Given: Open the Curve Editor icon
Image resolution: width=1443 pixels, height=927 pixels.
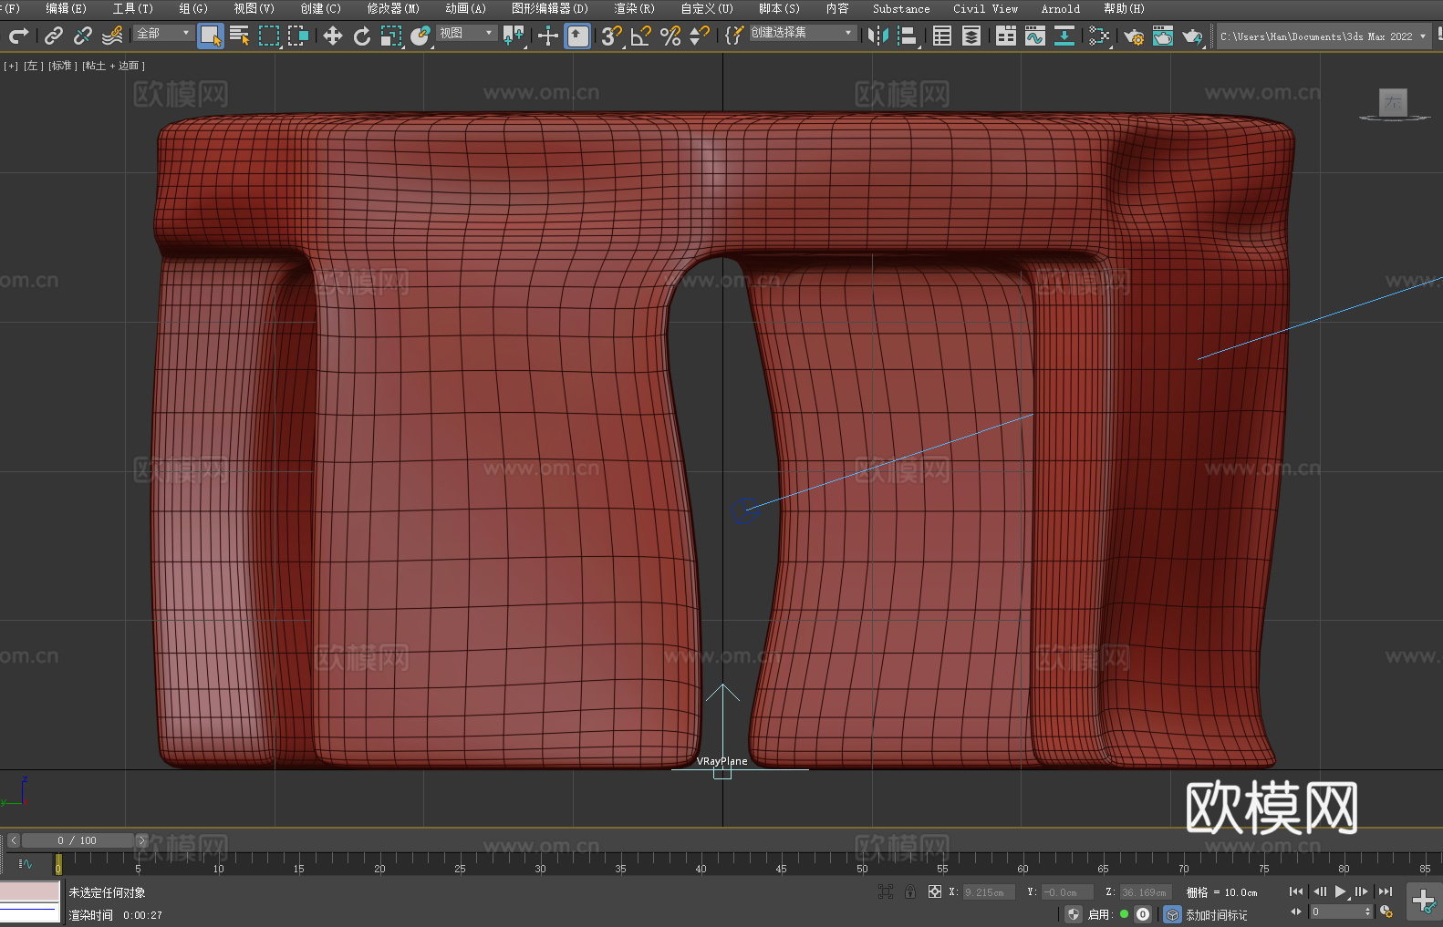Looking at the screenshot, I should 1035,36.
